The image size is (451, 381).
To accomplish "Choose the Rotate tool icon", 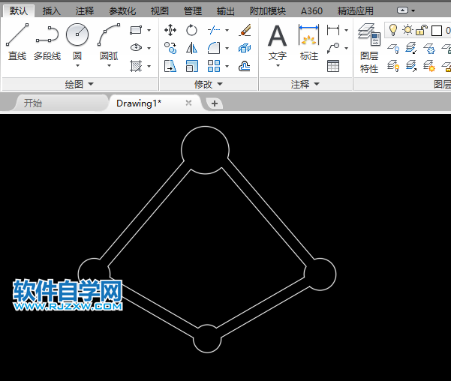I will [192, 30].
